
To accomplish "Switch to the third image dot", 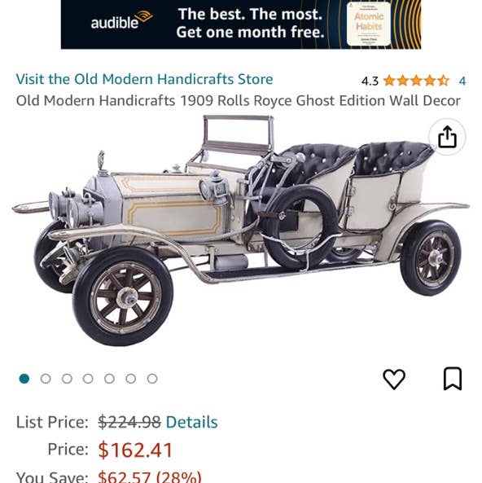I will [x=67, y=379].
